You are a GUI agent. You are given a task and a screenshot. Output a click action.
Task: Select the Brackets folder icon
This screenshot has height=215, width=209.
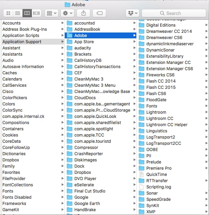point(70,54)
